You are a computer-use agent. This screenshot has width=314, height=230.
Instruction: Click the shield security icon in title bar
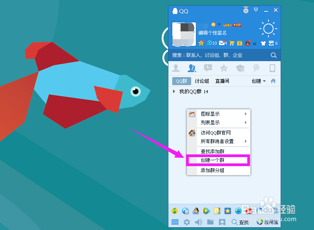(256, 9)
